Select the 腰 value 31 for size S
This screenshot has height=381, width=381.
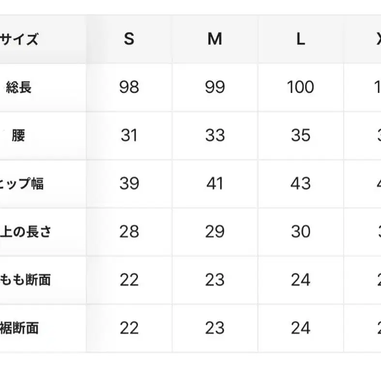pos(129,136)
